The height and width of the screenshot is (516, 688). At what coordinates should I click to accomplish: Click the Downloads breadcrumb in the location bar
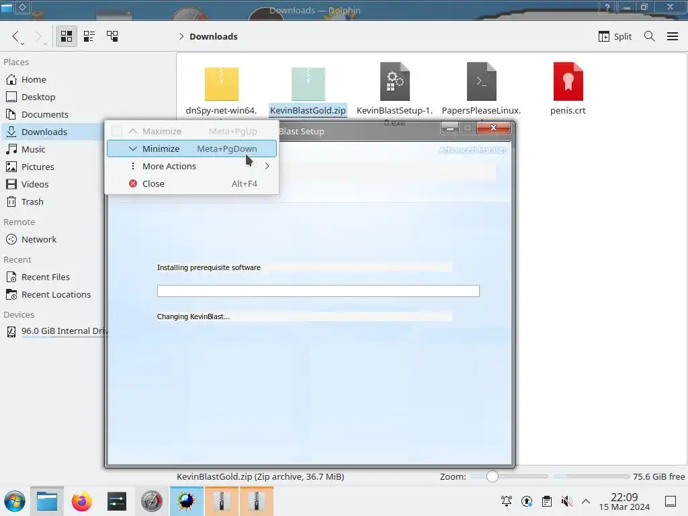click(x=213, y=36)
